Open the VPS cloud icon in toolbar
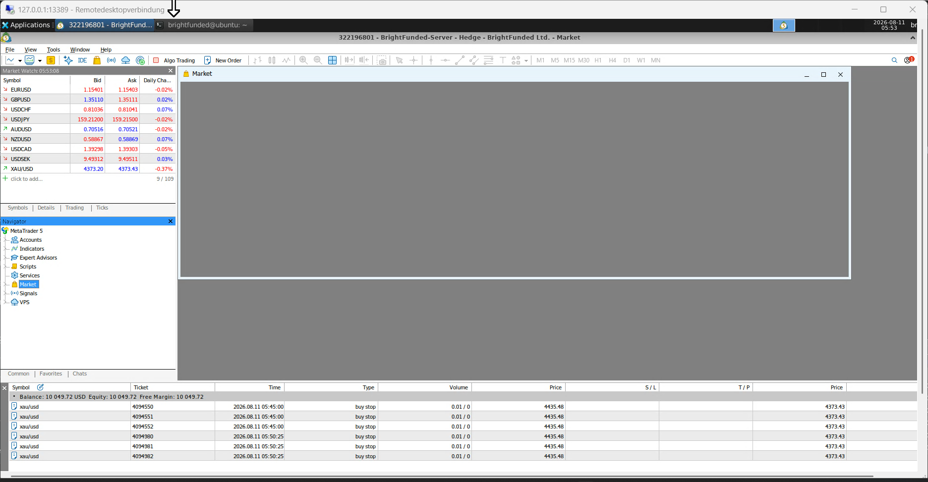This screenshot has width=928, height=482. tap(126, 60)
